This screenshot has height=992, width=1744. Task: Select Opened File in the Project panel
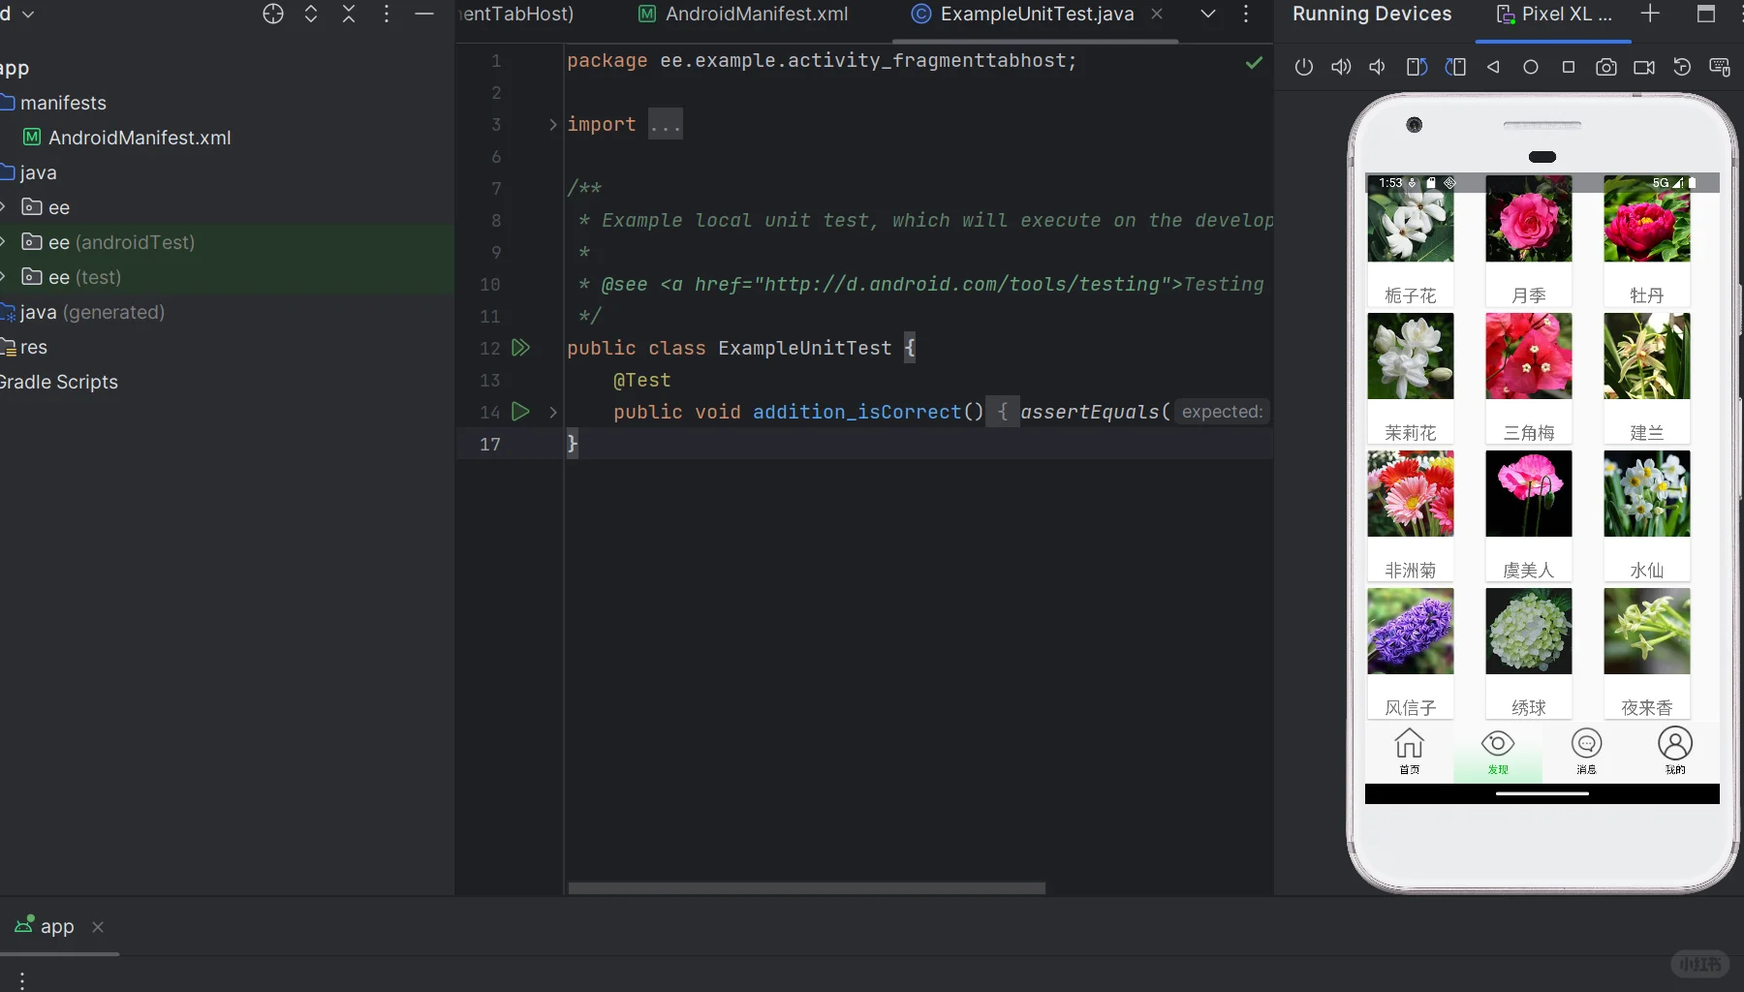[272, 15]
